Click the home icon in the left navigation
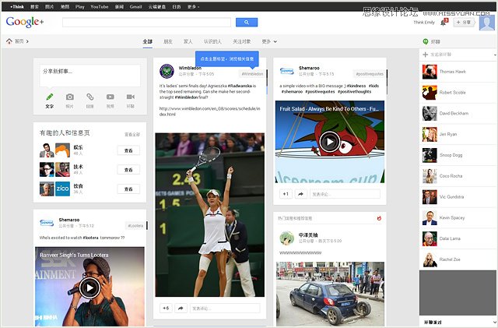Screen dimensions: 498x328 (9, 41)
